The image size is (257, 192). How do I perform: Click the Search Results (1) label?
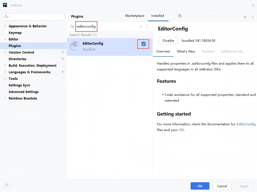tap(83, 35)
